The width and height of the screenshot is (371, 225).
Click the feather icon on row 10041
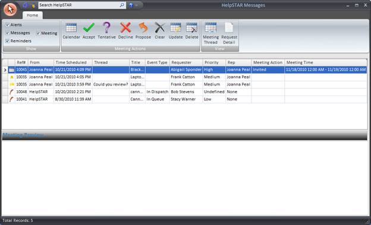point(11,99)
